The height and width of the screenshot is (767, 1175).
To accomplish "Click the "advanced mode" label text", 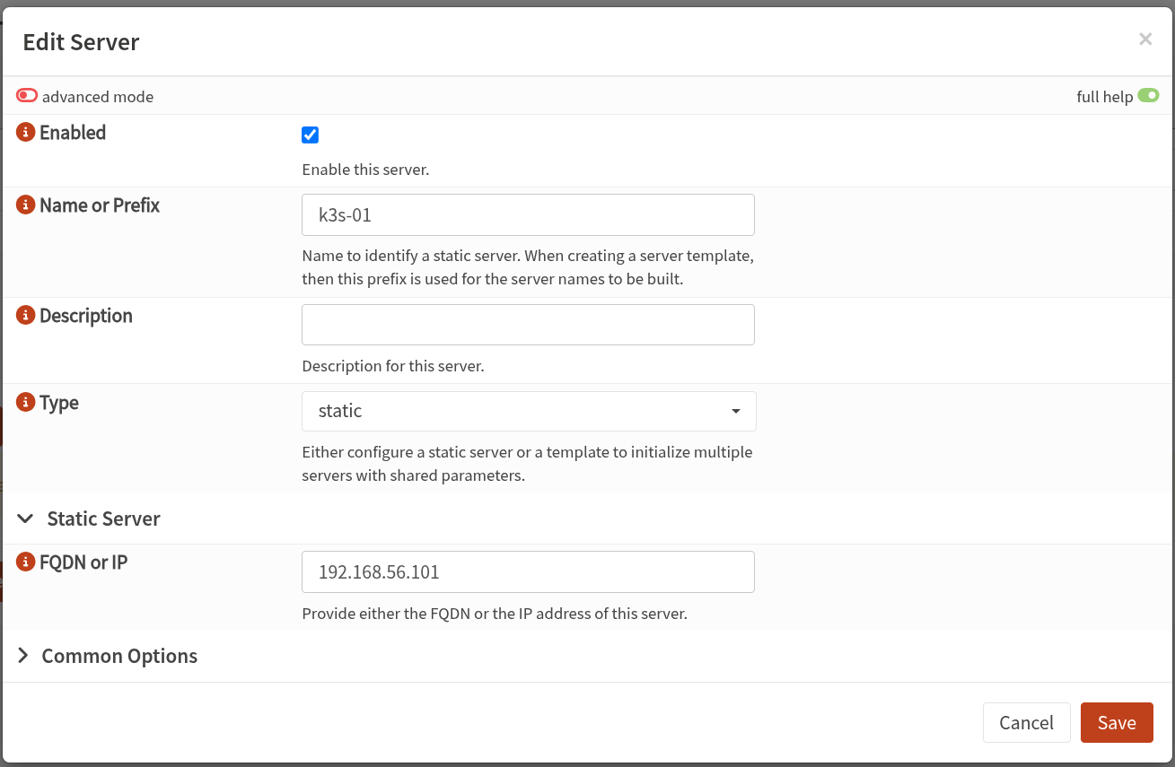I will point(98,97).
